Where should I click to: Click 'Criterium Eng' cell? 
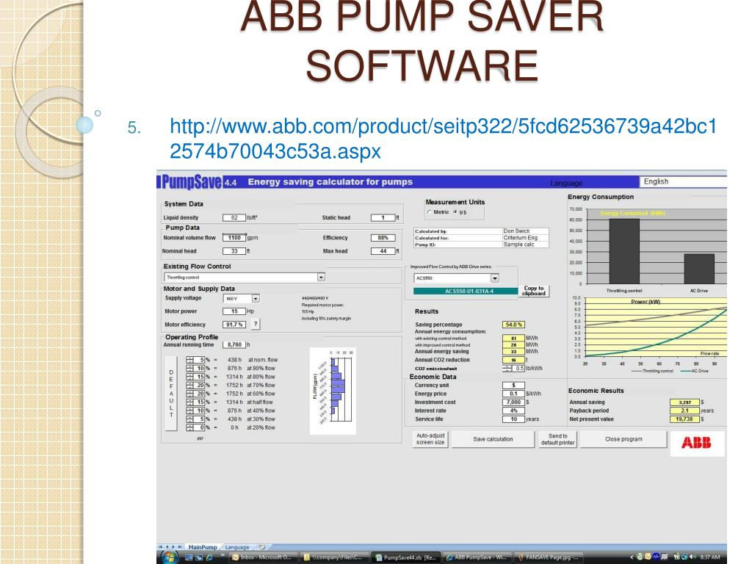tap(525, 237)
